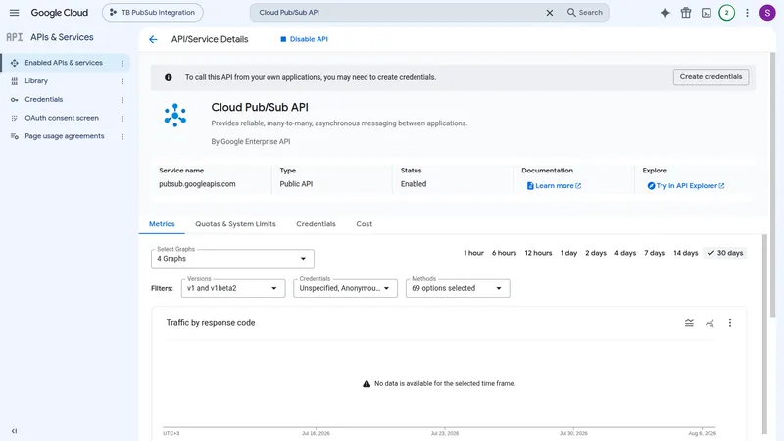
Task: Open the TB PubSub Integration project picker
Action: pos(153,13)
